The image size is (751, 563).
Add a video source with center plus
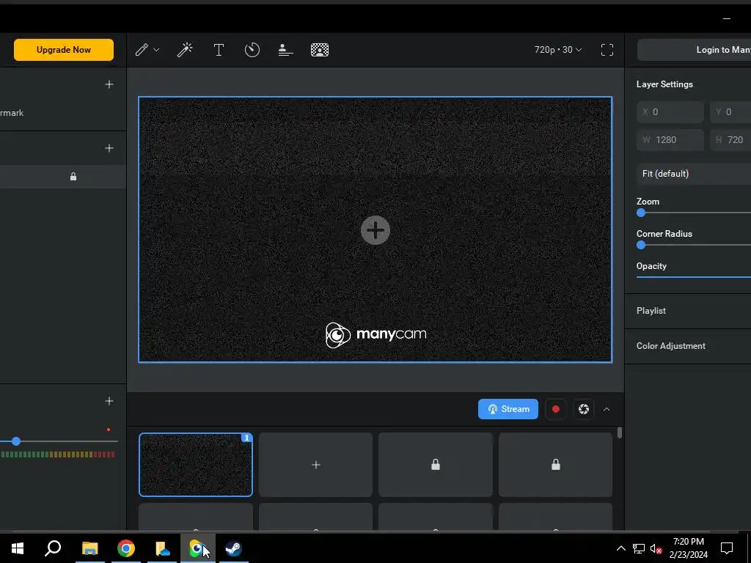375,230
